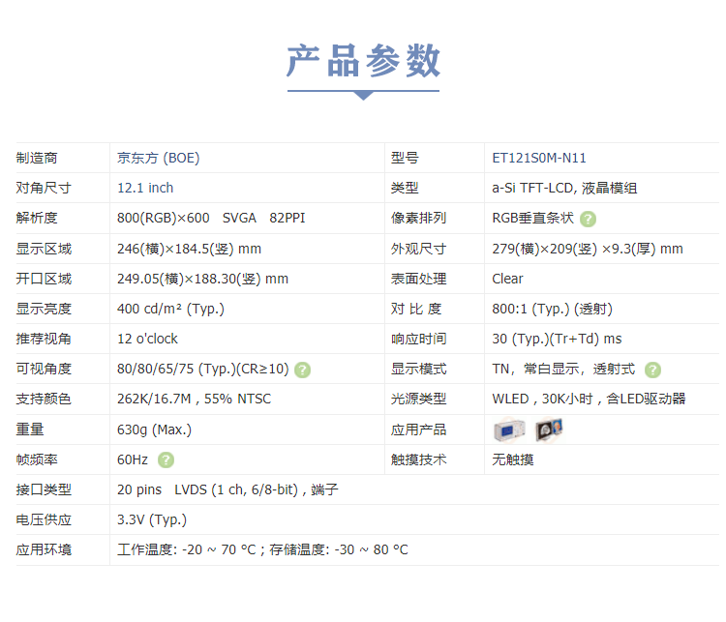Click the 对角尺寸 row label

pos(44,188)
